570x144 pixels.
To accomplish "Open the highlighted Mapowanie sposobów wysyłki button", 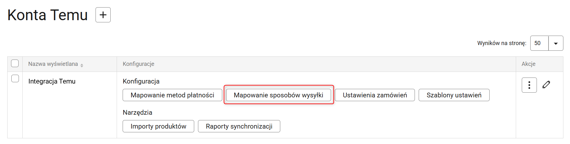I will [x=278, y=95].
